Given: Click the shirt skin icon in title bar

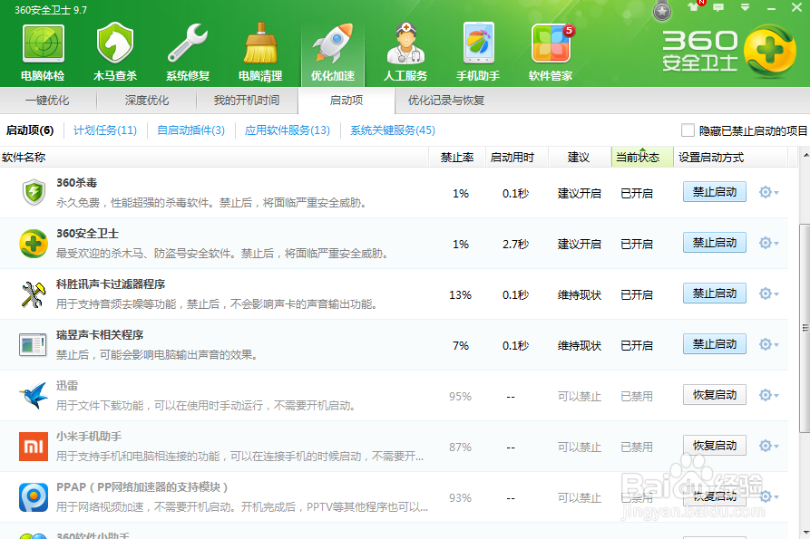Looking at the screenshot, I should click(694, 6).
